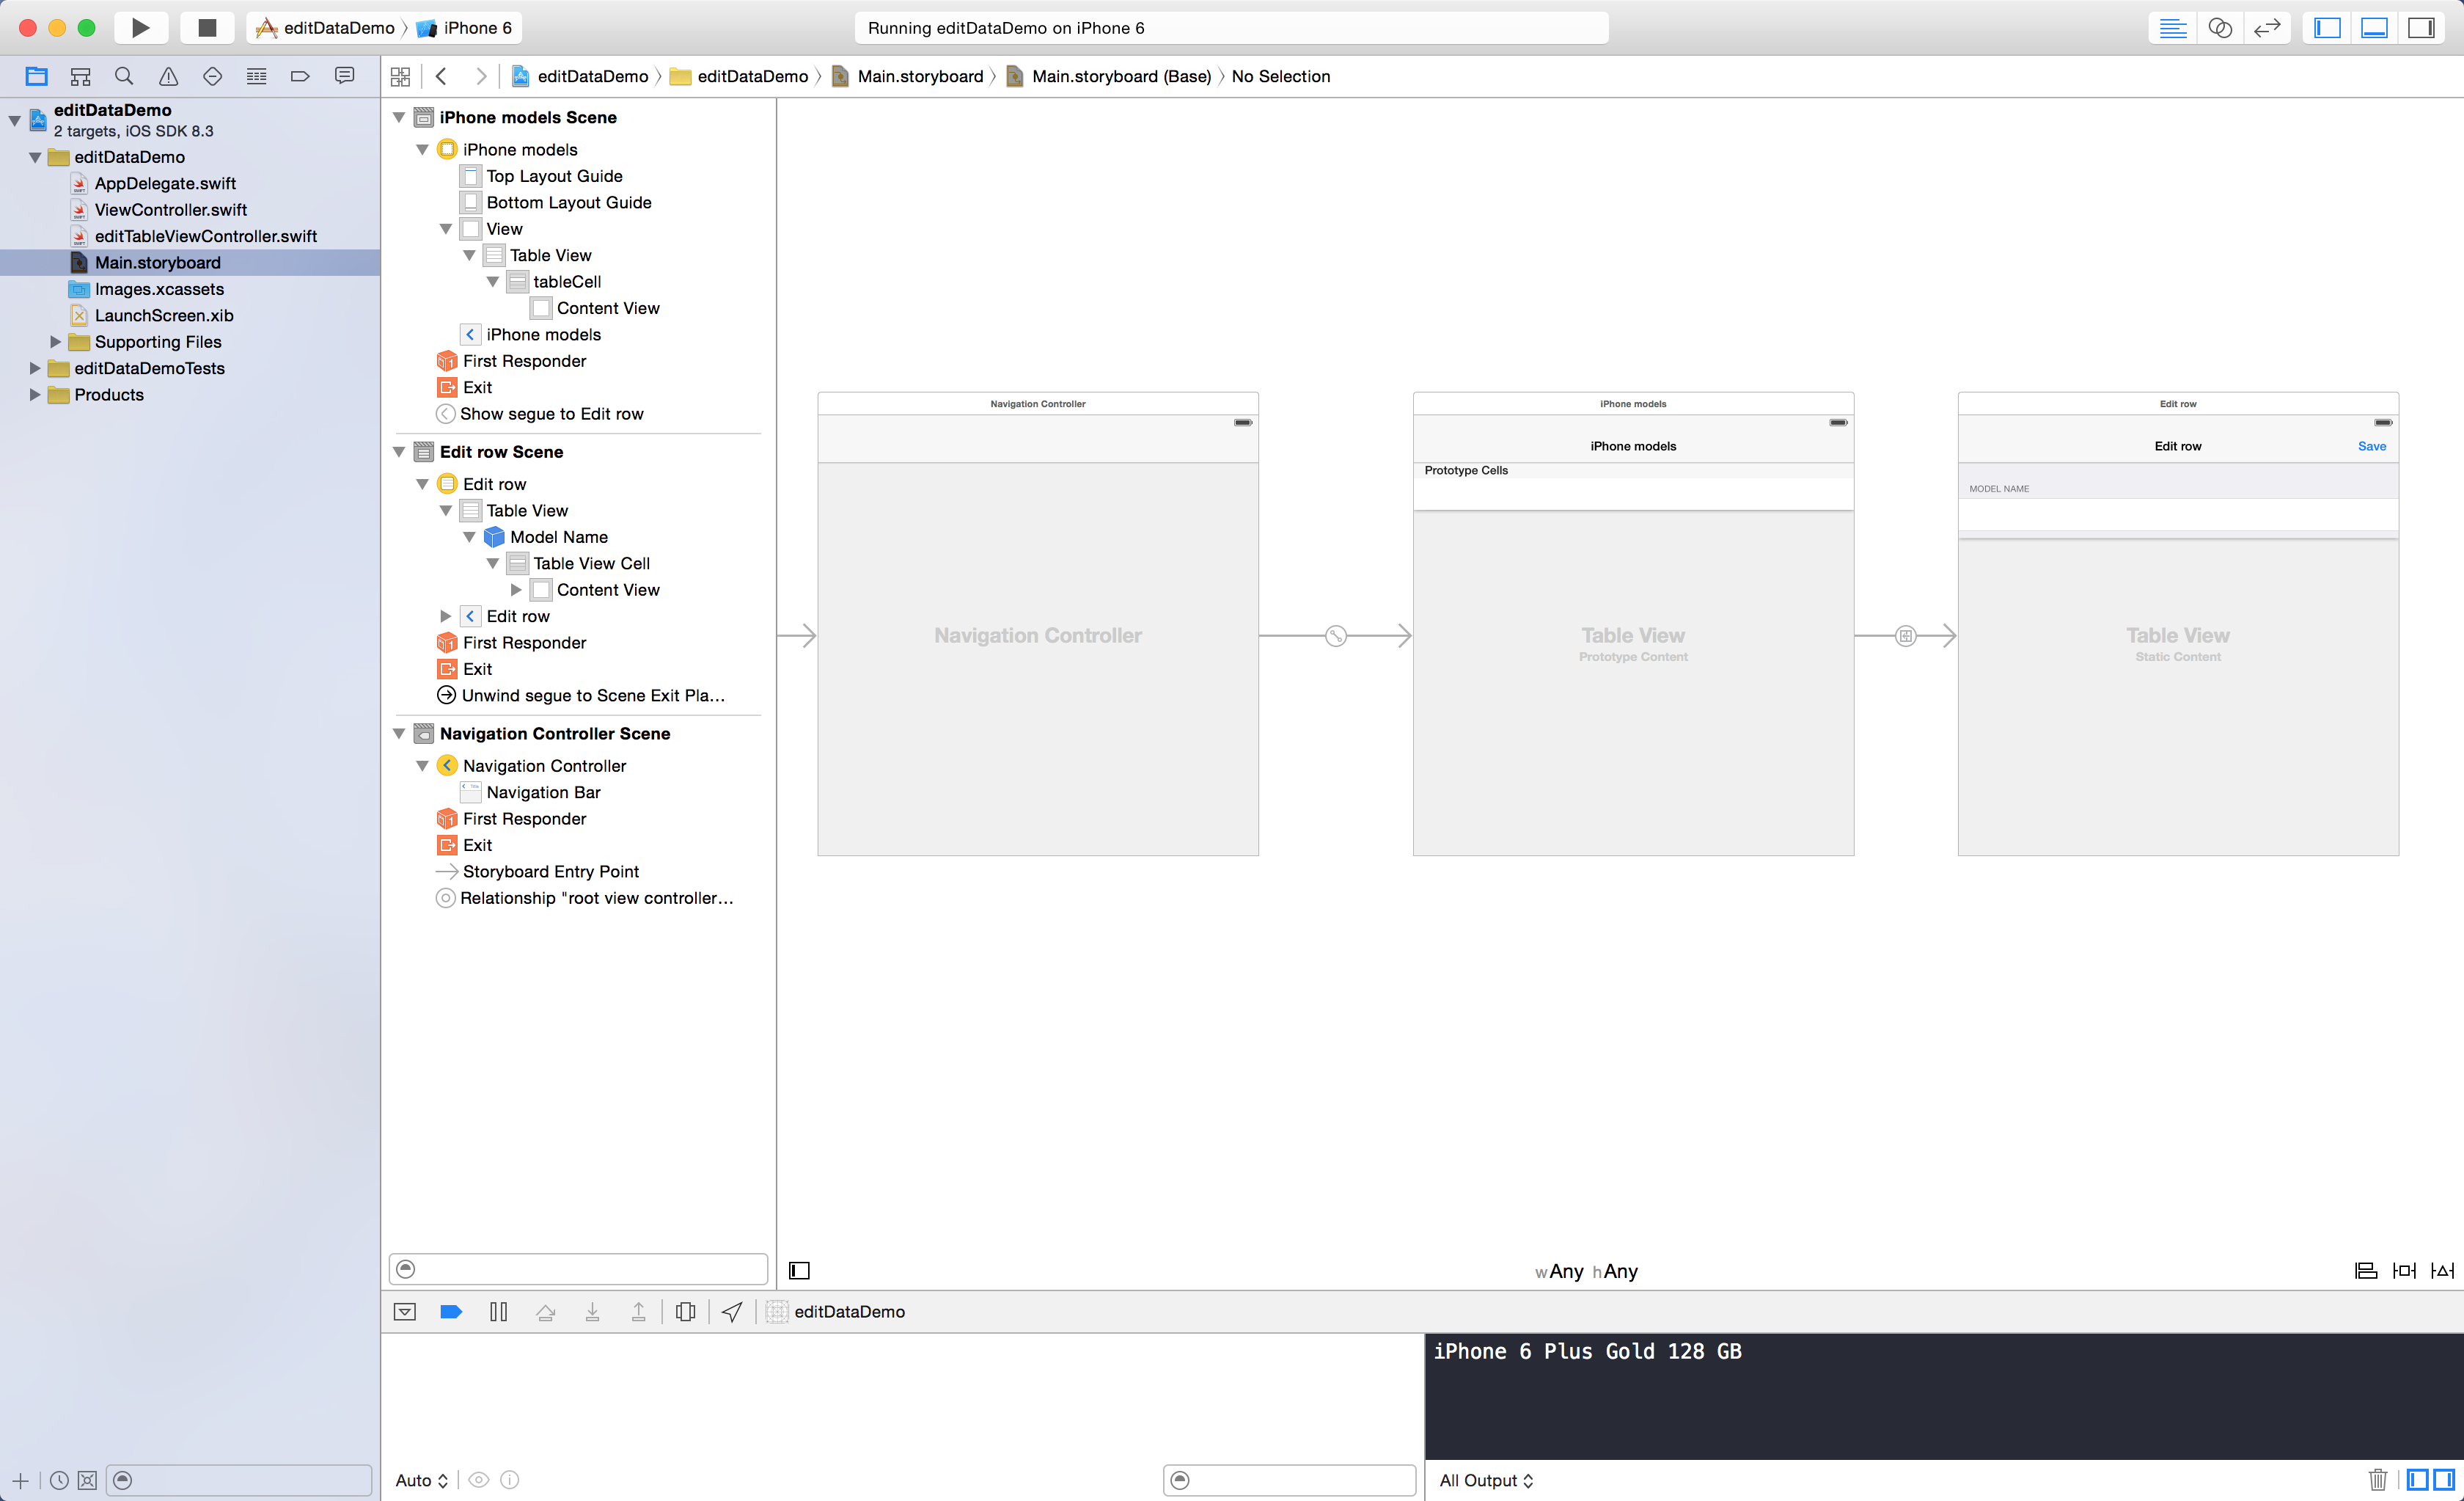Click the Step over button
The height and width of the screenshot is (1501, 2464).
(545, 1312)
